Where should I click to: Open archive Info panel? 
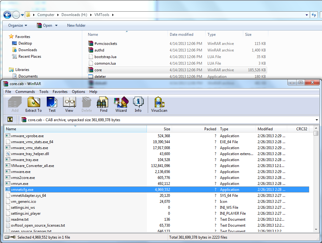[x=138, y=104]
